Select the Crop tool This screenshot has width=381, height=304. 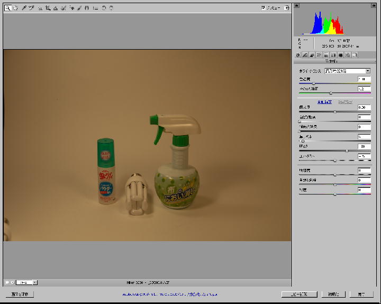click(x=48, y=8)
